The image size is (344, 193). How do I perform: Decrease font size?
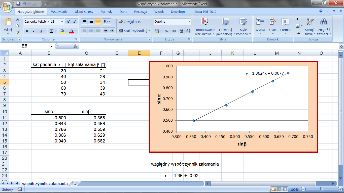[x=74, y=22]
